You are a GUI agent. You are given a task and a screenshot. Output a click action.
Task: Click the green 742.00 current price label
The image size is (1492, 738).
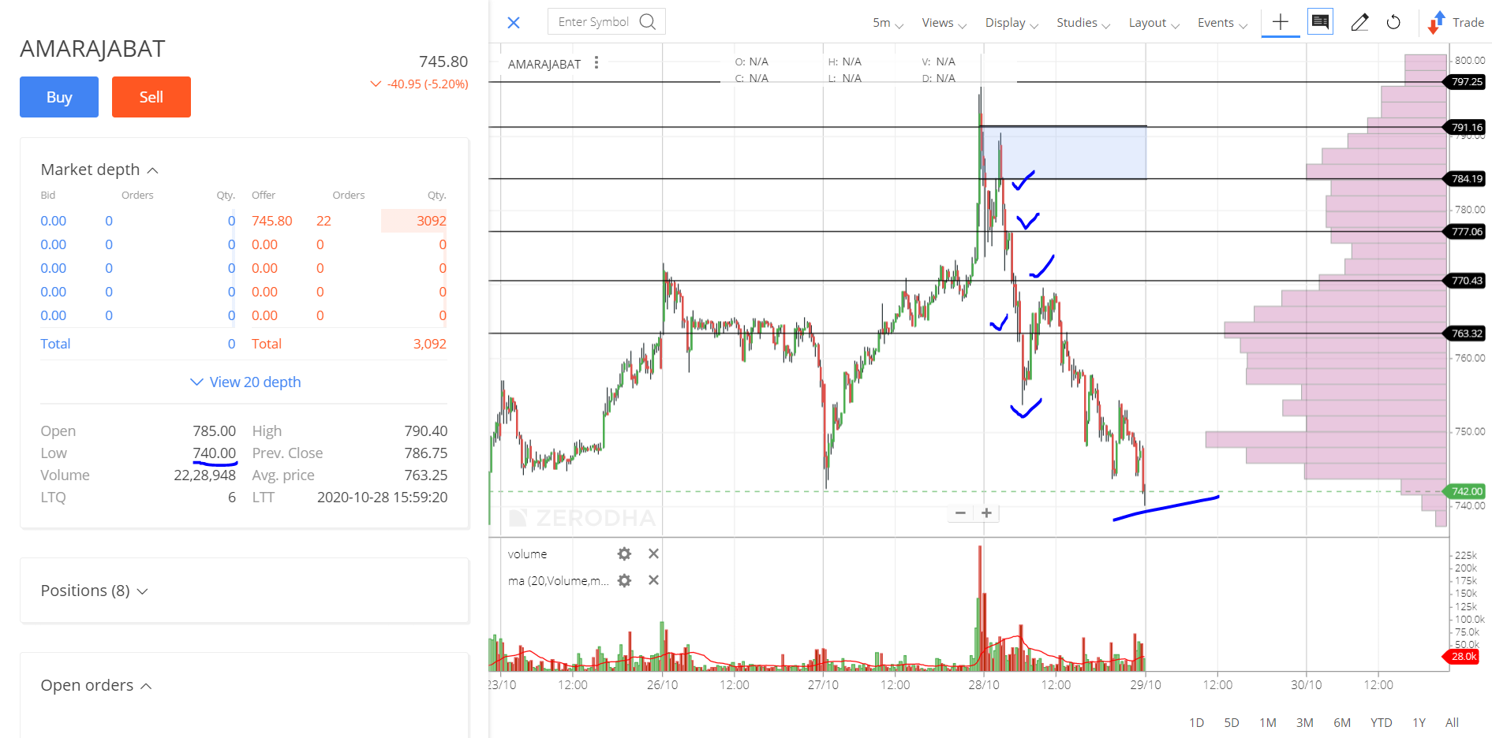(1464, 490)
